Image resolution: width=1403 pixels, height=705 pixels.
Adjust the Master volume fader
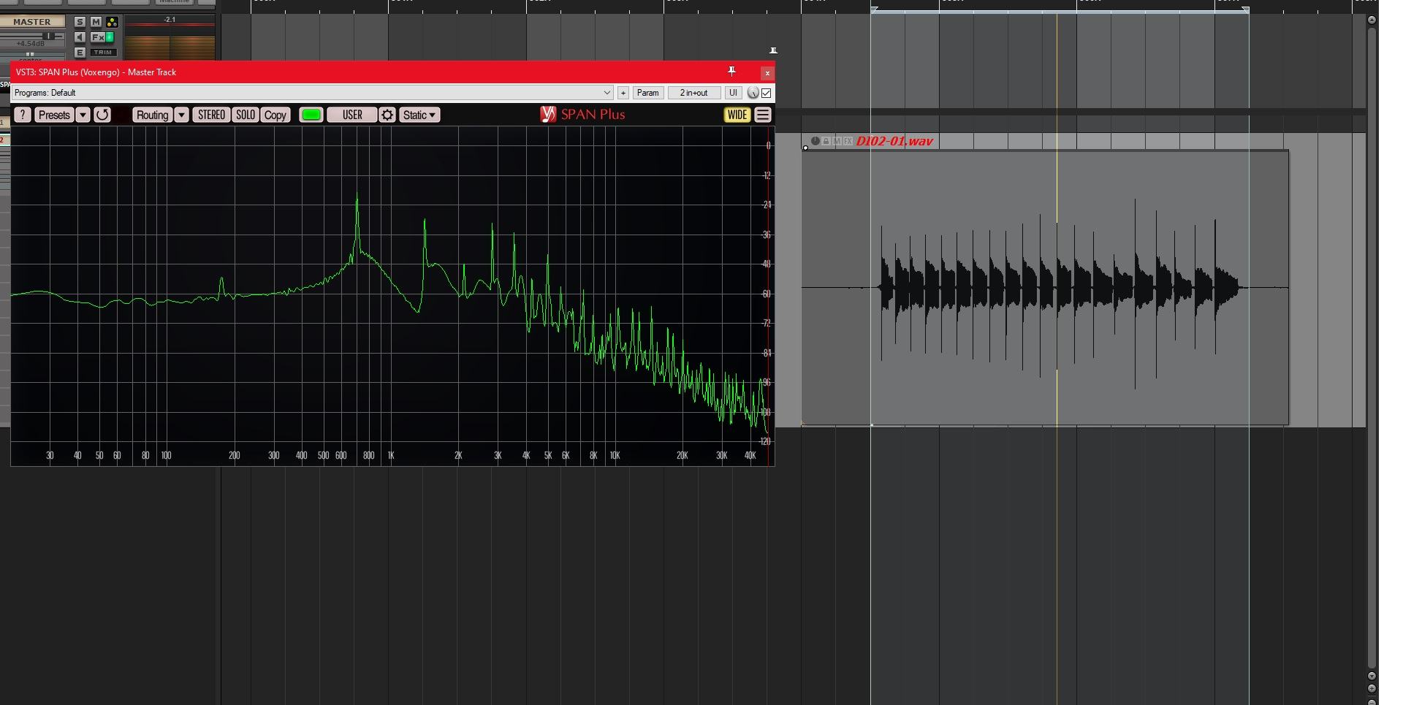(x=48, y=36)
